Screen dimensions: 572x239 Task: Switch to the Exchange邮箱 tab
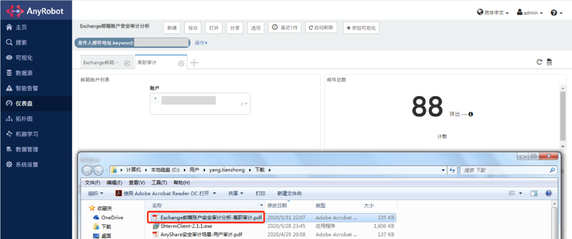pos(101,63)
